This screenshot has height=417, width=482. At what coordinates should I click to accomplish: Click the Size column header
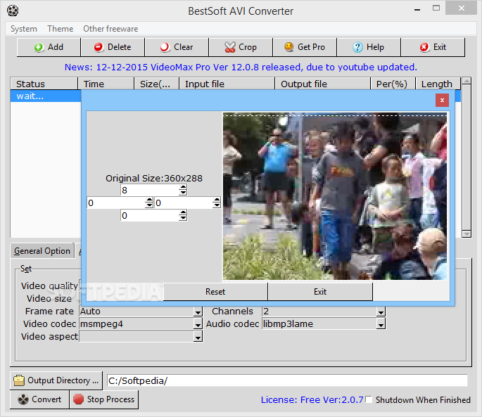[157, 84]
